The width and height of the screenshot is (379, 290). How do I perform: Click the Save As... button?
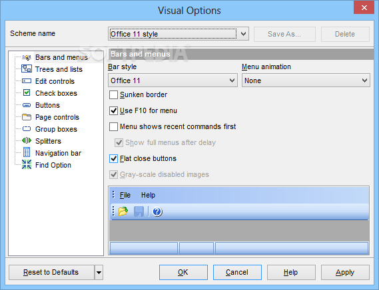(x=284, y=34)
